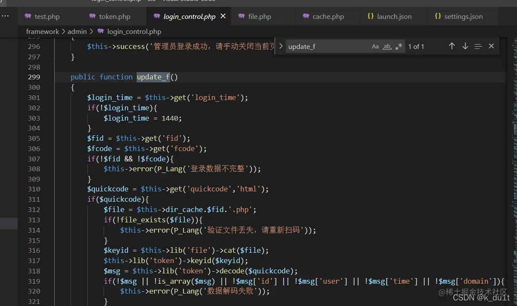Close the login_control.php tab
Screen dimensions: 517x306
(x=222, y=16)
